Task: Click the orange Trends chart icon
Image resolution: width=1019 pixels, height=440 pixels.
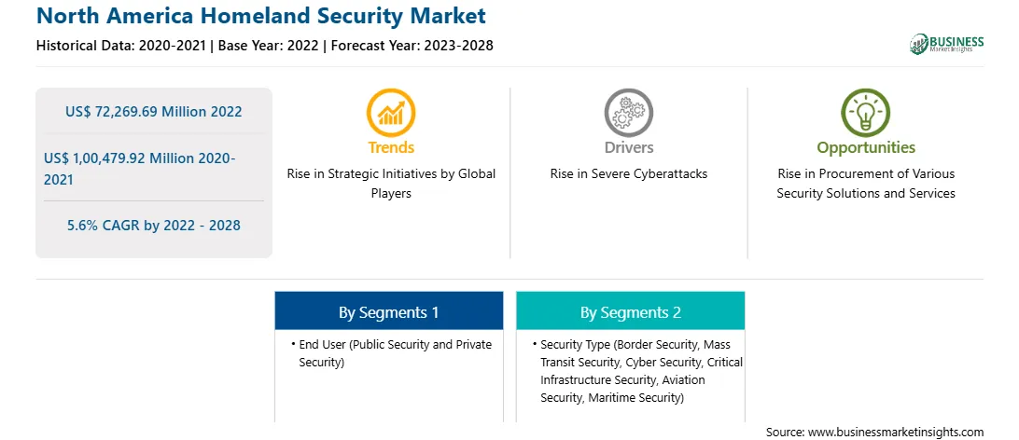Action: (391, 112)
